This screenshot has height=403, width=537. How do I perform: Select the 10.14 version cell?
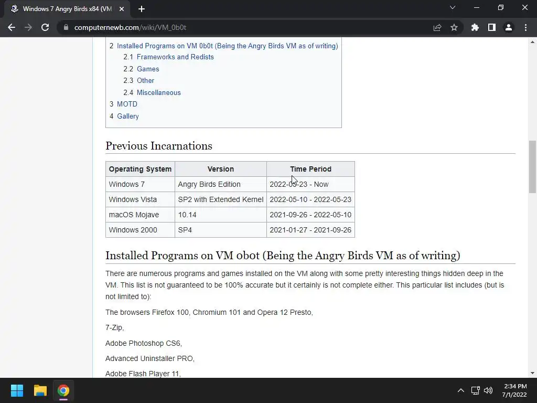221,215
